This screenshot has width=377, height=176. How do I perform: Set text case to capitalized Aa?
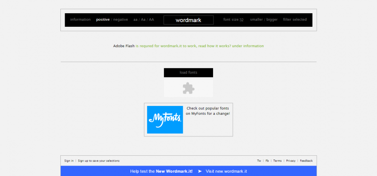tap(143, 20)
